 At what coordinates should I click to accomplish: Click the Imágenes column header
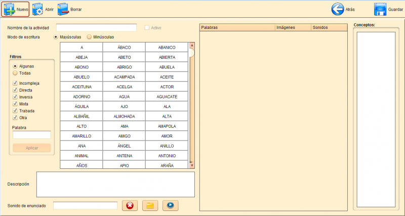click(293, 27)
